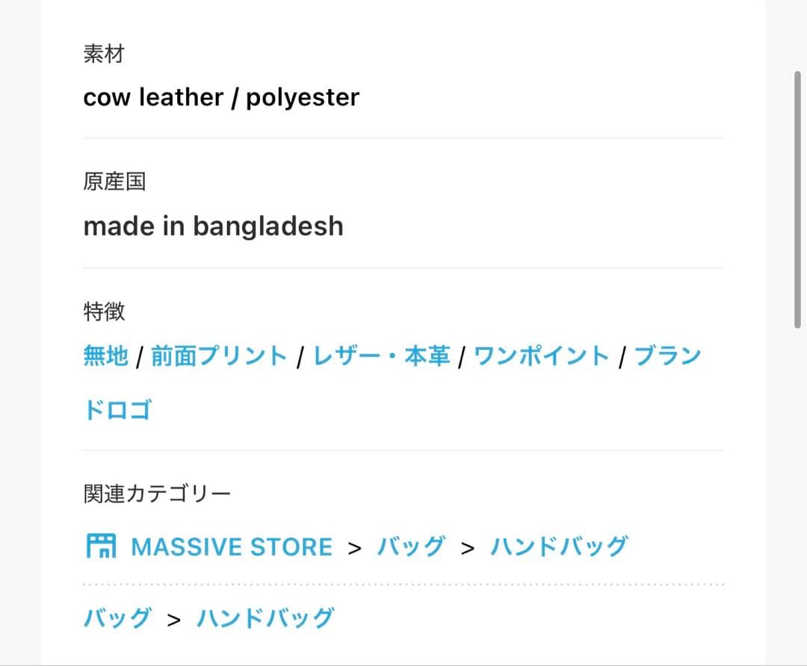
Task: Click the arrow right after MASSIVE STORE
Action: 354,548
